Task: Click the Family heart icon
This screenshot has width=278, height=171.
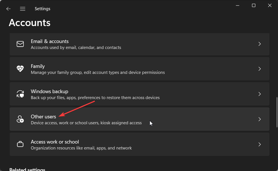Action: 20,69
